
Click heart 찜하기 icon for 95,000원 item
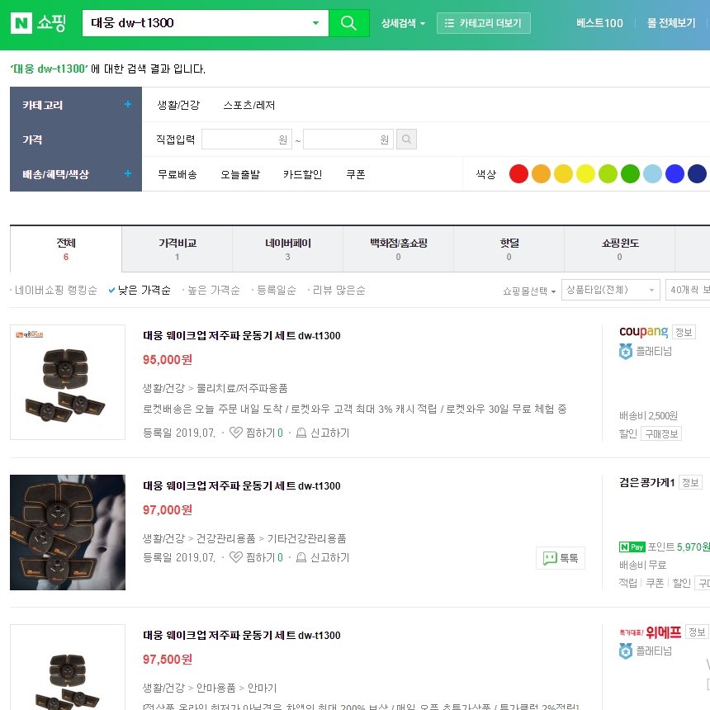[236, 433]
